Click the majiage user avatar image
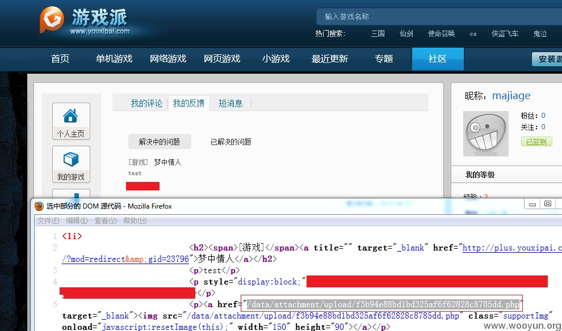This screenshot has width=562, height=331. [486, 133]
